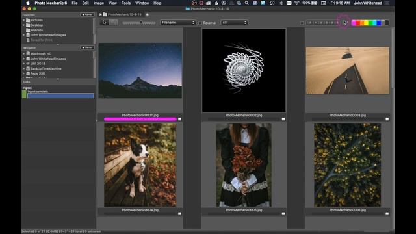Viewport: 416px width, 234px height.
Task: Filter by the yellow color class swatch
Action: pos(366,23)
